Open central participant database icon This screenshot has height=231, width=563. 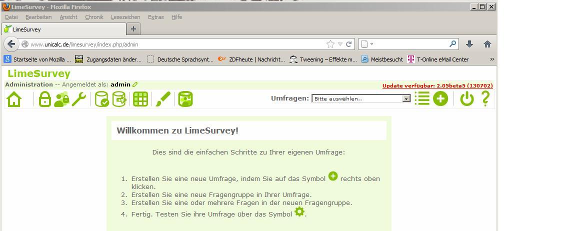[x=185, y=99]
